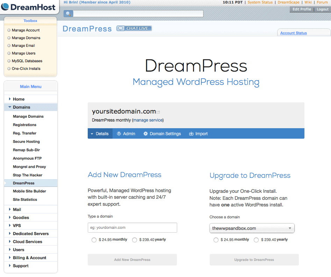Open the Wiki link
The width and height of the screenshot is (331, 277).
[308, 2]
